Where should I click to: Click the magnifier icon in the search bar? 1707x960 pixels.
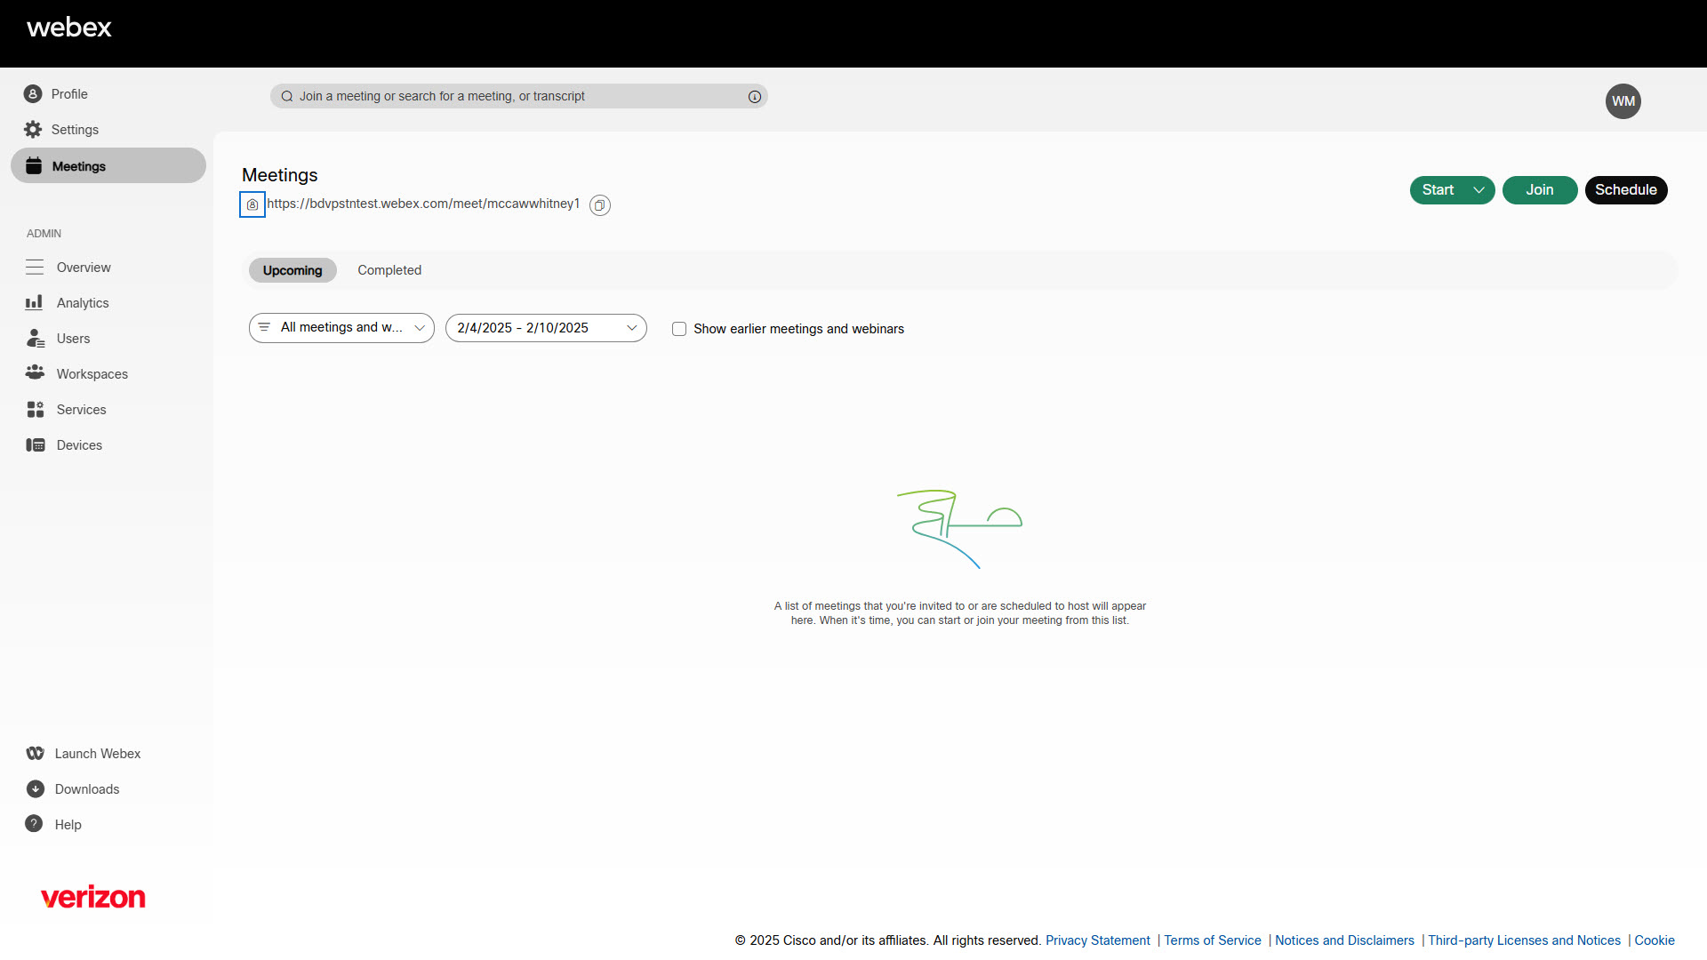tap(287, 97)
